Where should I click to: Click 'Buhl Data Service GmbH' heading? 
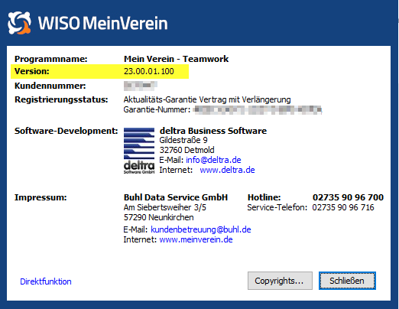click(176, 197)
